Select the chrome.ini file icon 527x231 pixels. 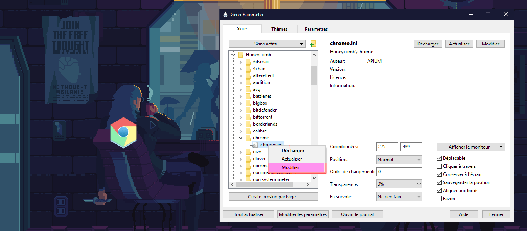(255, 145)
